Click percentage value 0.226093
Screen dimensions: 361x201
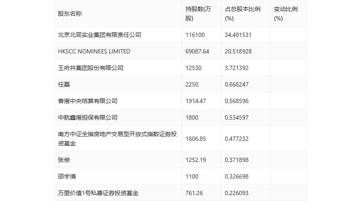[x=237, y=193]
